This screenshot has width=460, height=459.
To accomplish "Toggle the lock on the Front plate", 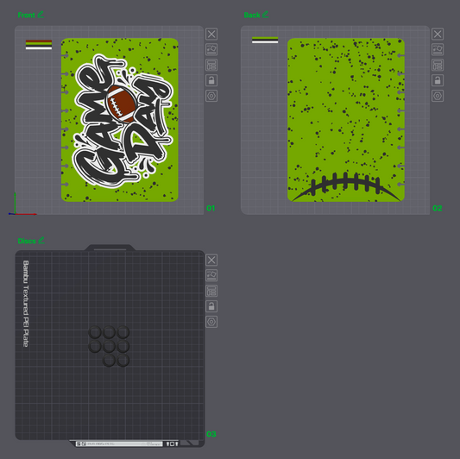I will tap(211, 80).
